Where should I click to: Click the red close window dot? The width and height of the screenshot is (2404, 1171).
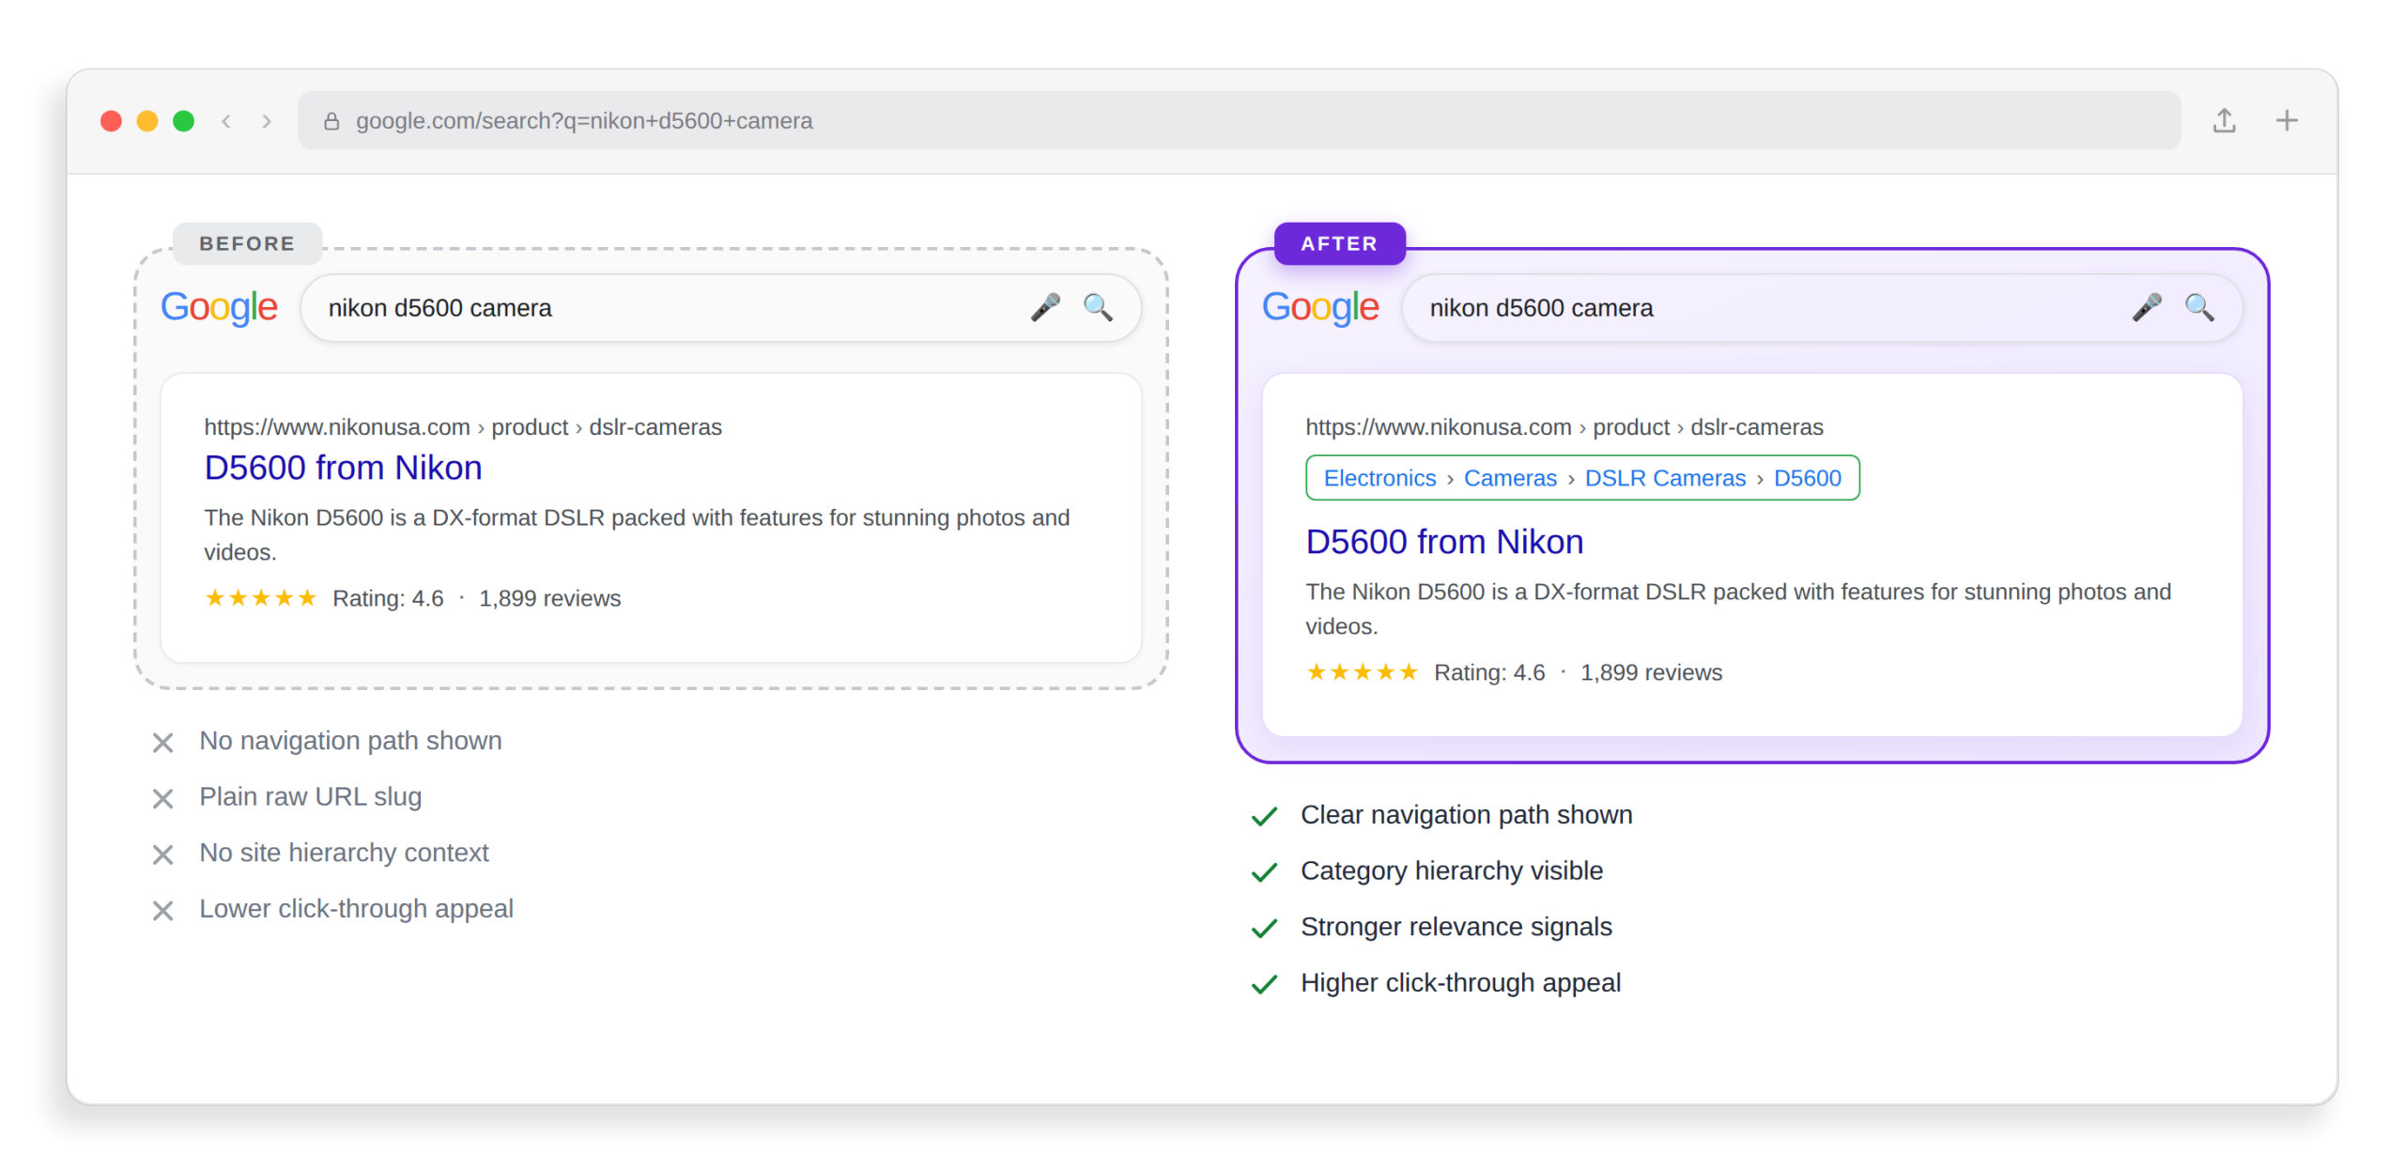tap(111, 121)
